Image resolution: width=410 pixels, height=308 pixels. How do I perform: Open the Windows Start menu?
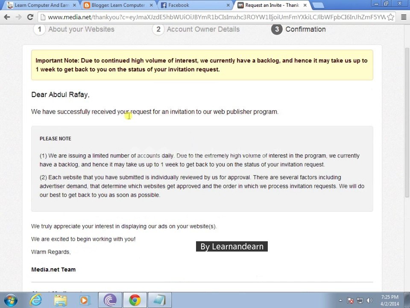click(x=10, y=300)
